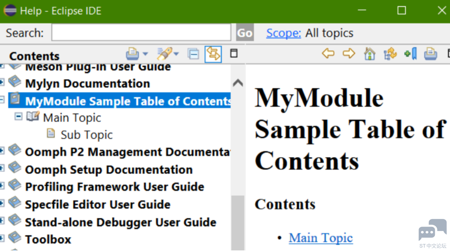Select Mylyn Documentation in the tree
450x252 pixels.
click(x=88, y=84)
